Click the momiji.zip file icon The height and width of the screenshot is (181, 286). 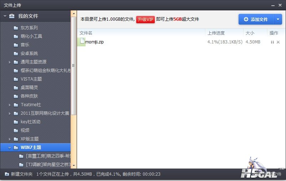[x=82, y=42]
